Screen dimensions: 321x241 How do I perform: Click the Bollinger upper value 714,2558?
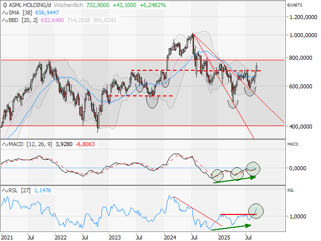(x=79, y=20)
